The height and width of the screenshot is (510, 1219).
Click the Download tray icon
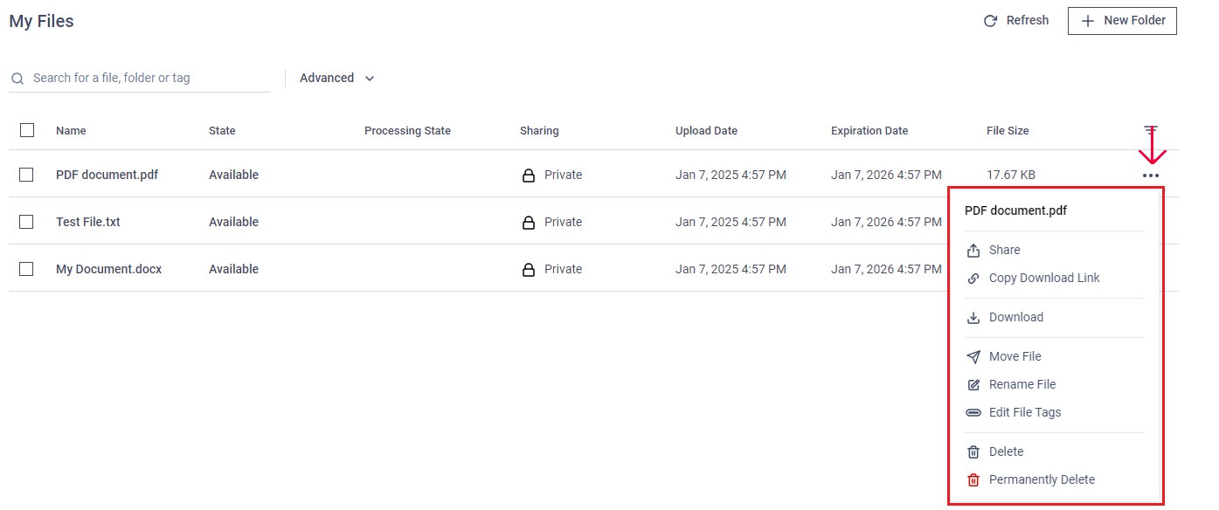[973, 318]
